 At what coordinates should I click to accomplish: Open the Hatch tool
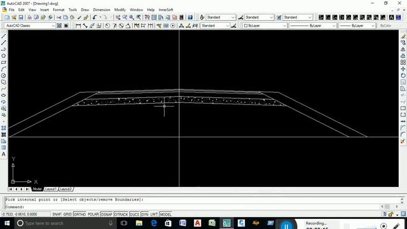coord(4,128)
